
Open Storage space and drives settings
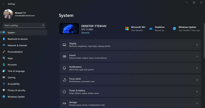click(x=130, y=103)
